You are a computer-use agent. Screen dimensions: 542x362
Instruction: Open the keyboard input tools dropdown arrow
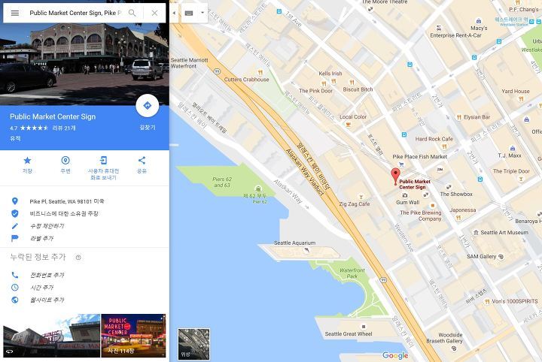pos(202,13)
